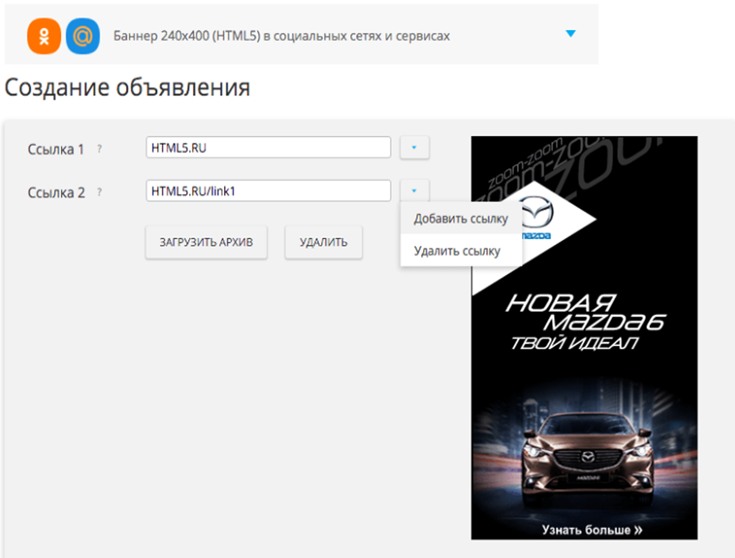The width and height of the screenshot is (735, 558).
Task: Toggle the dropdown button next to Ссылка 2 field
Action: click(x=414, y=190)
